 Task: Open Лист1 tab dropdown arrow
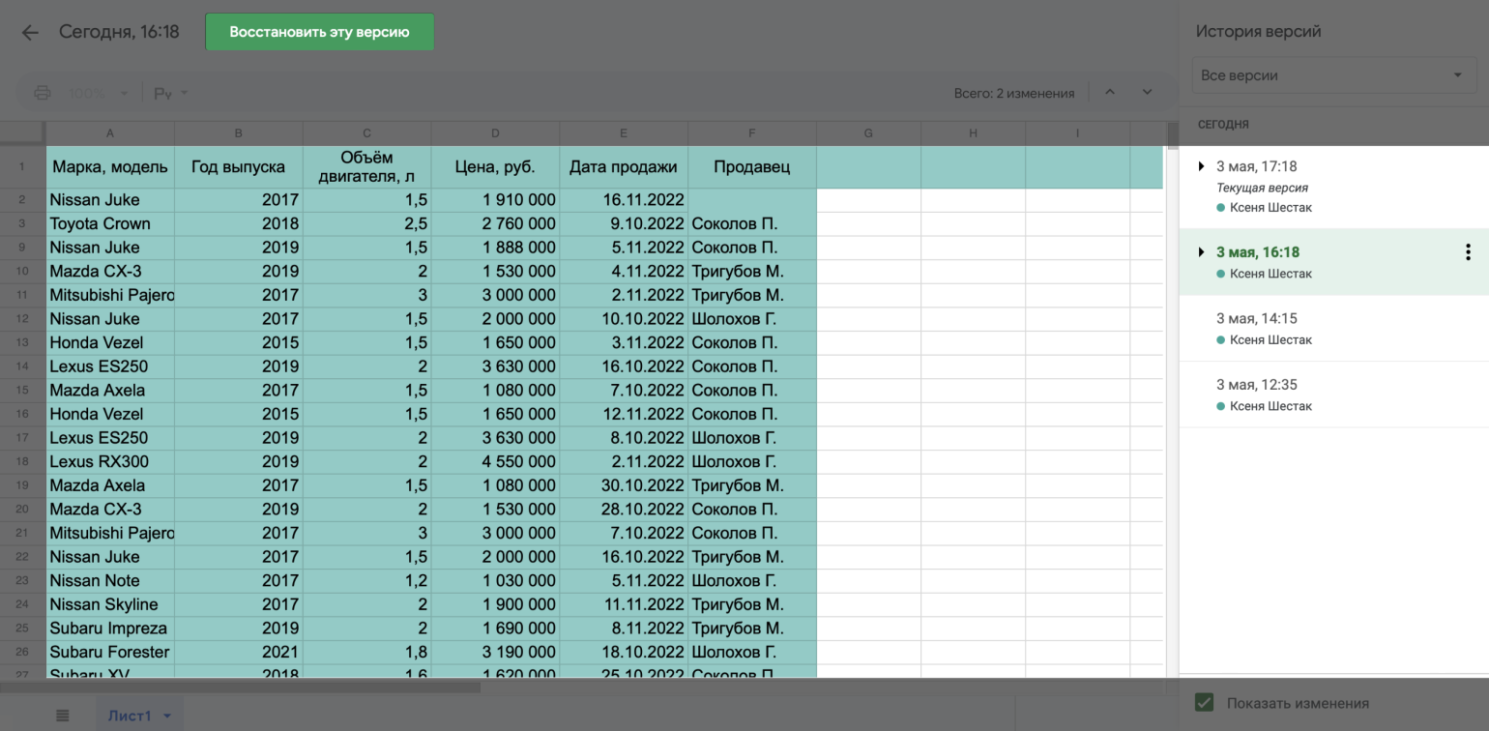pos(166,716)
